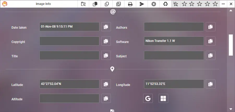Click the filled copy icon in toolbar
Viewport: 235px width, 112px height.
coord(95,4)
